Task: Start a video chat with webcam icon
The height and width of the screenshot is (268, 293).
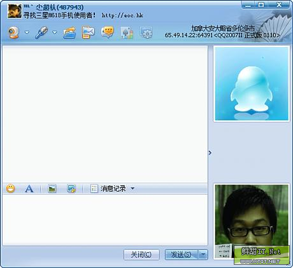Action: [13, 32]
